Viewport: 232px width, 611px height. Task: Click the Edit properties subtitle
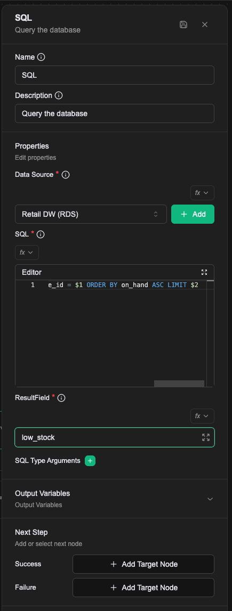click(x=36, y=158)
